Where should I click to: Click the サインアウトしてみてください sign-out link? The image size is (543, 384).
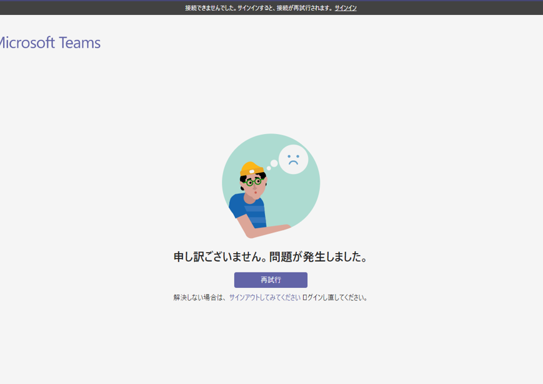pos(264,297)
